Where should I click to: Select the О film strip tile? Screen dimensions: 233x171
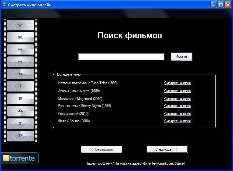(x=20, y=74)
